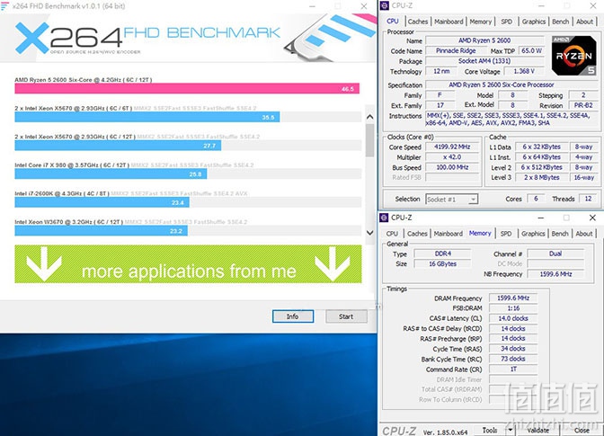
Task: Click the memory Size value 16 GBytes
Action: (x=442, y=263)
